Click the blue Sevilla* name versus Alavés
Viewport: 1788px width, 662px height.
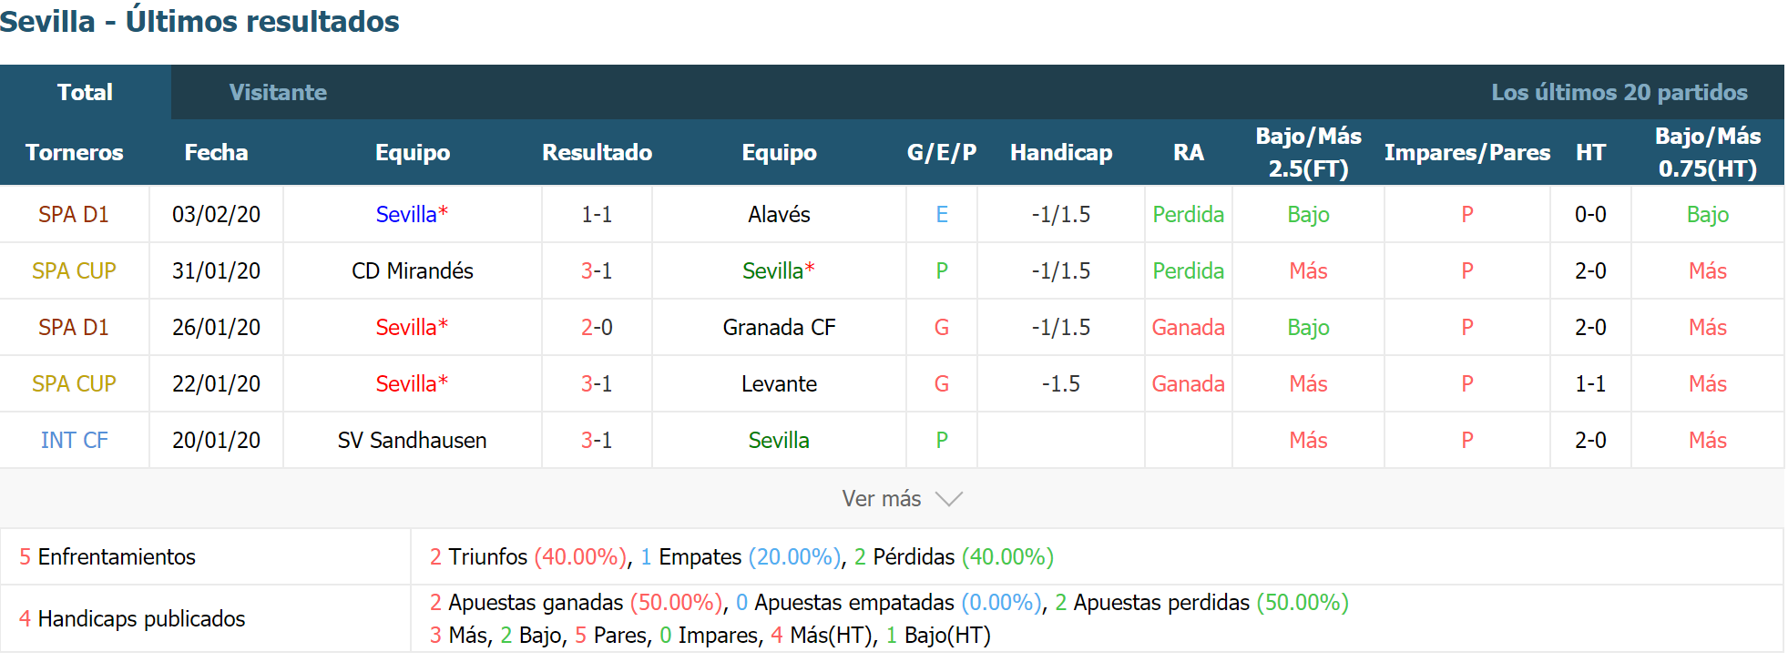[412, 214]
